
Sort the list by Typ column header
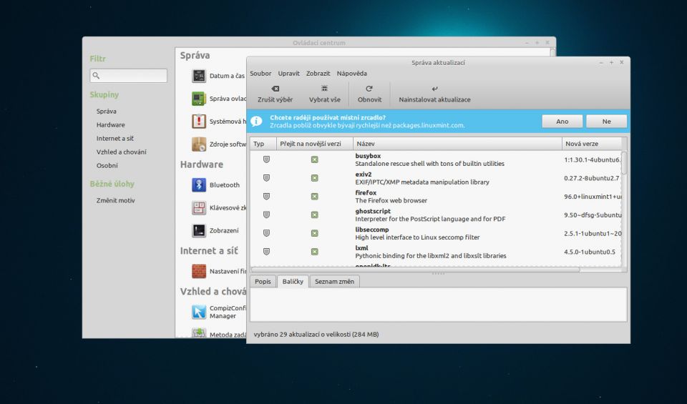coord(263,144)
